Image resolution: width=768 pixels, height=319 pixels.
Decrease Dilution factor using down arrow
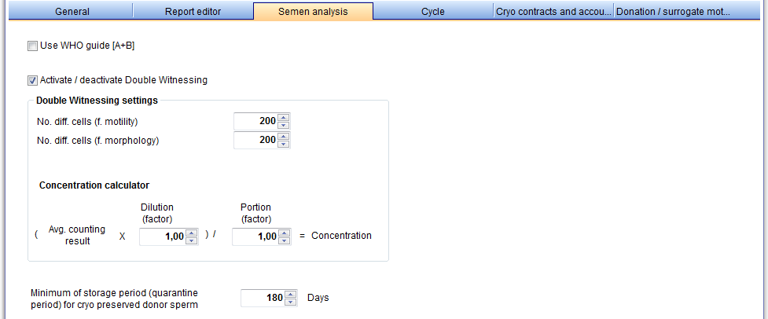tap(192, 240)
